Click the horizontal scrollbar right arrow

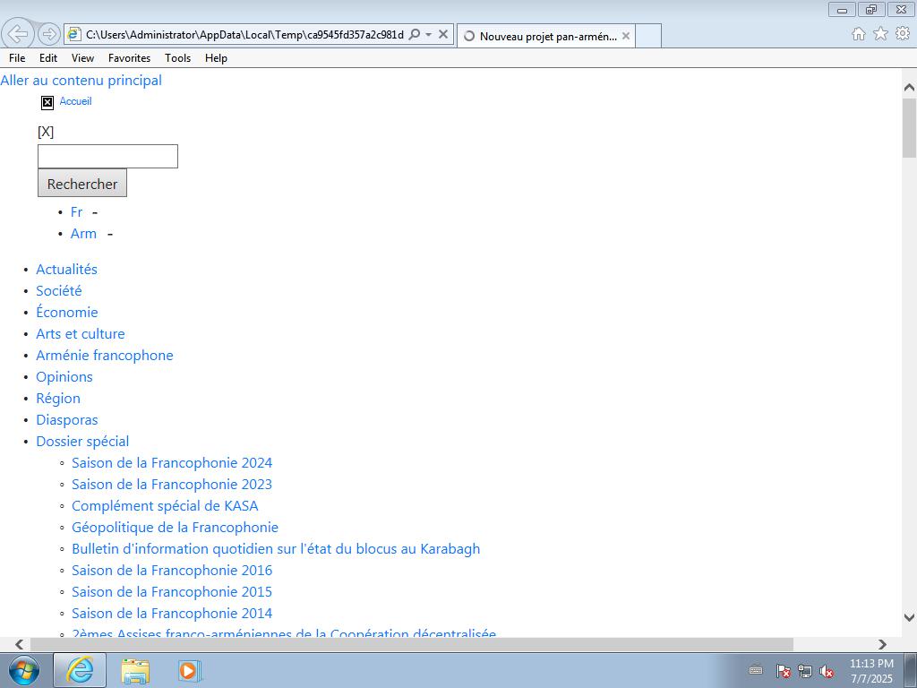pos(882,644)
